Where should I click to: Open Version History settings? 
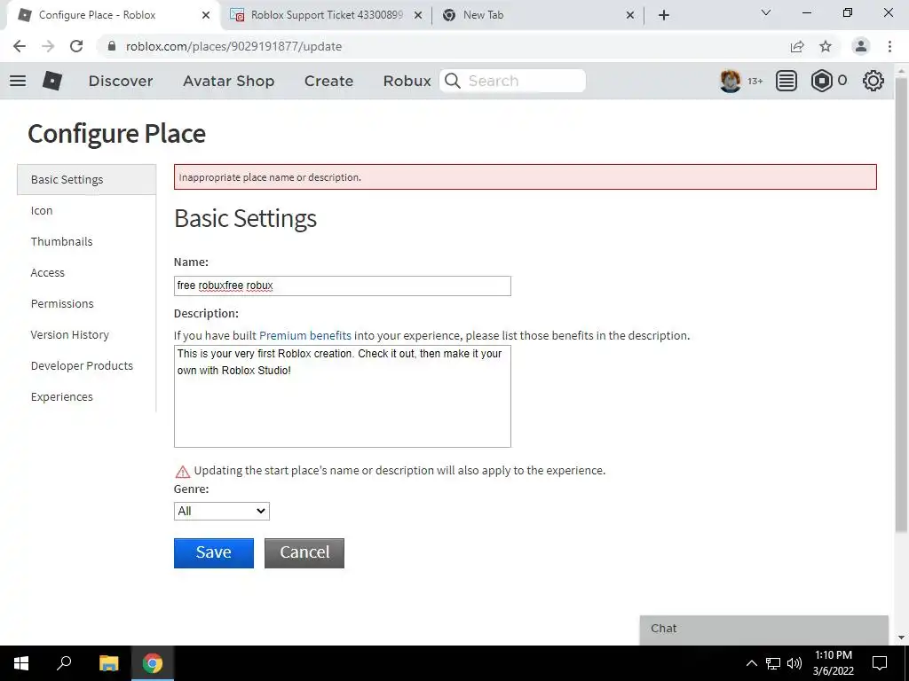[69, 334]
